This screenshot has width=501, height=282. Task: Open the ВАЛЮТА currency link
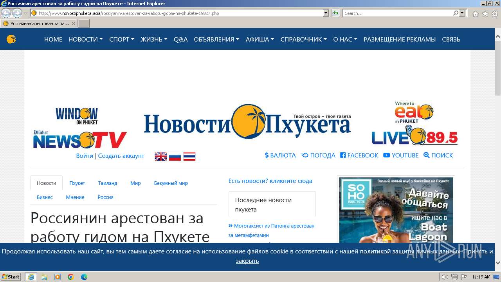point(280,155)
